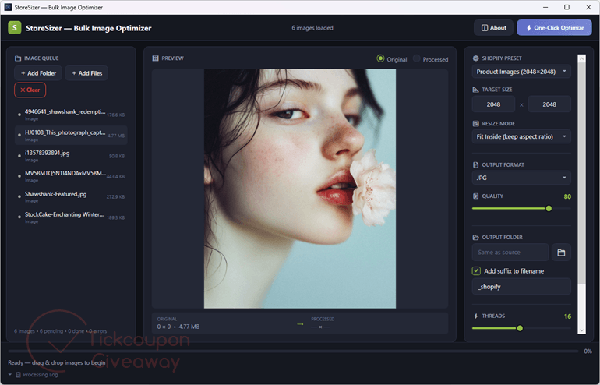
Task: Open the Output Format JPG dropdown
Action: [521, 178]
